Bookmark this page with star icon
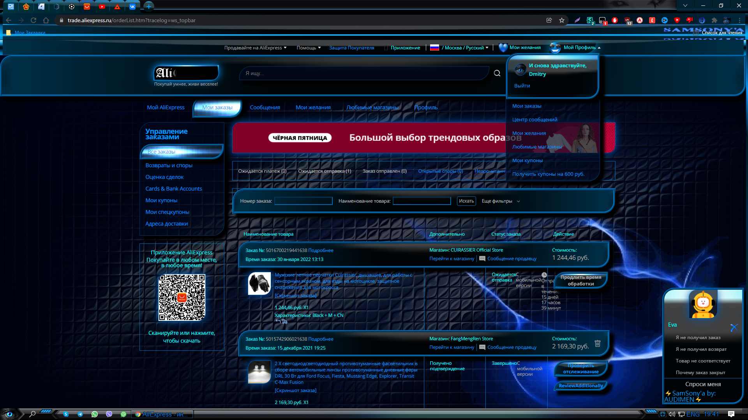This screenshot has width=748, height=420. pyautogui.click(x=561, y=20)
